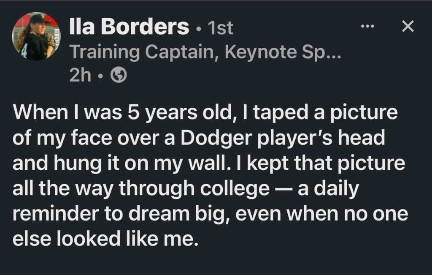Viewport: 432px width, 275px height.
Task: Click the post's first line about being 5
Action: (205, 114)
